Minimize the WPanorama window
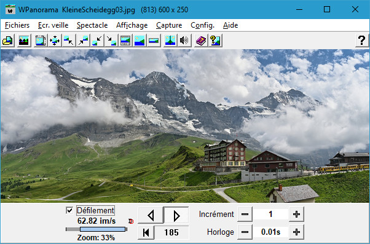The width and height of the screenshot is (370, 244). (299, 10)
